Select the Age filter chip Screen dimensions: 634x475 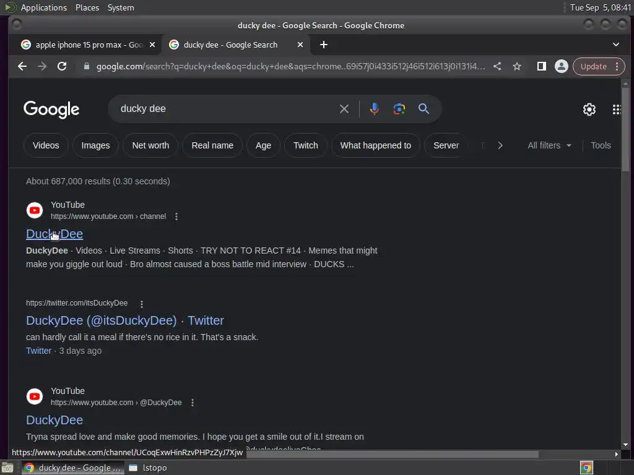(x=263, y=145)
